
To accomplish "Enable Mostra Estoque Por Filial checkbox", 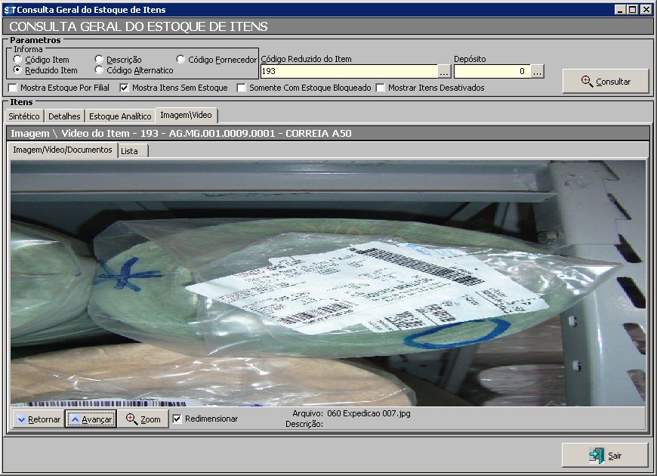I will (13, 88).
